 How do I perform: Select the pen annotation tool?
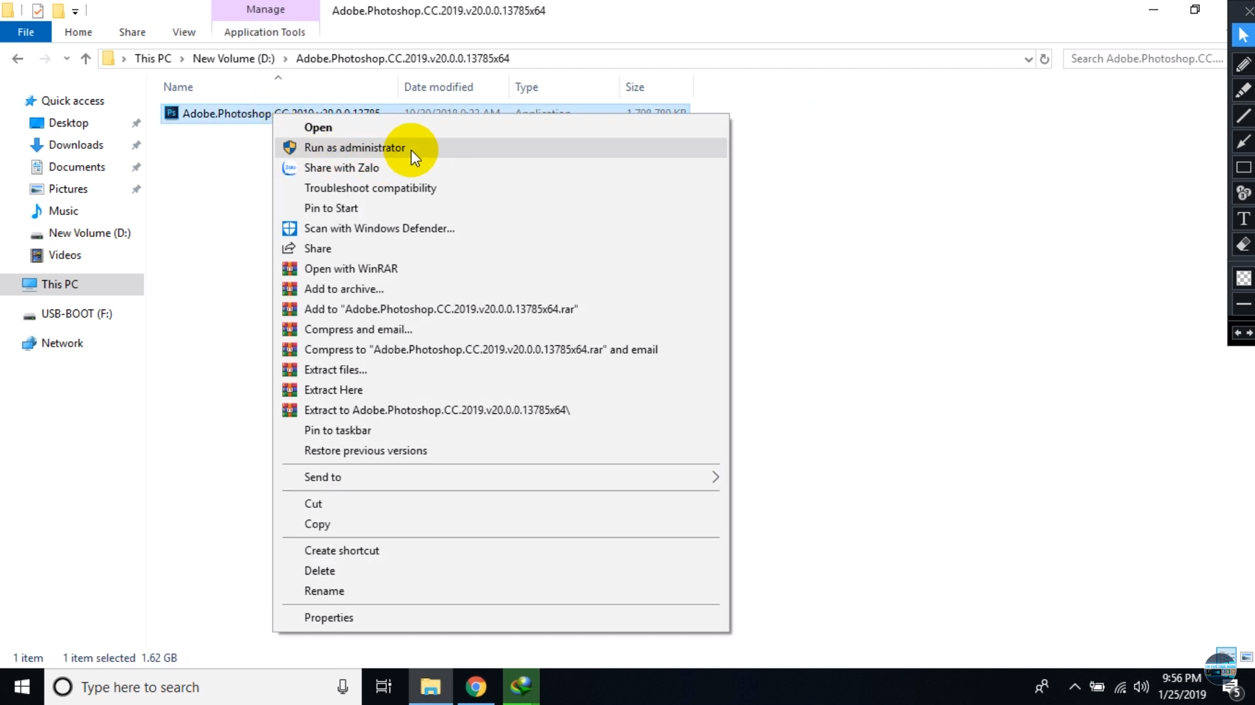coord(1244,63)
